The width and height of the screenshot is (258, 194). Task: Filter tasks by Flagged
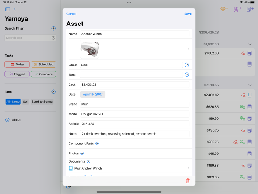17,74
